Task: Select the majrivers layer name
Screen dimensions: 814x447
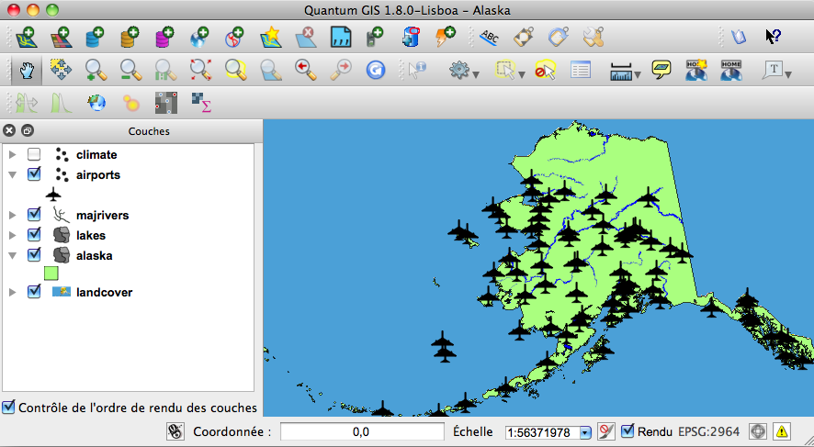Action: pyautogui.click(x=102, y=215)
